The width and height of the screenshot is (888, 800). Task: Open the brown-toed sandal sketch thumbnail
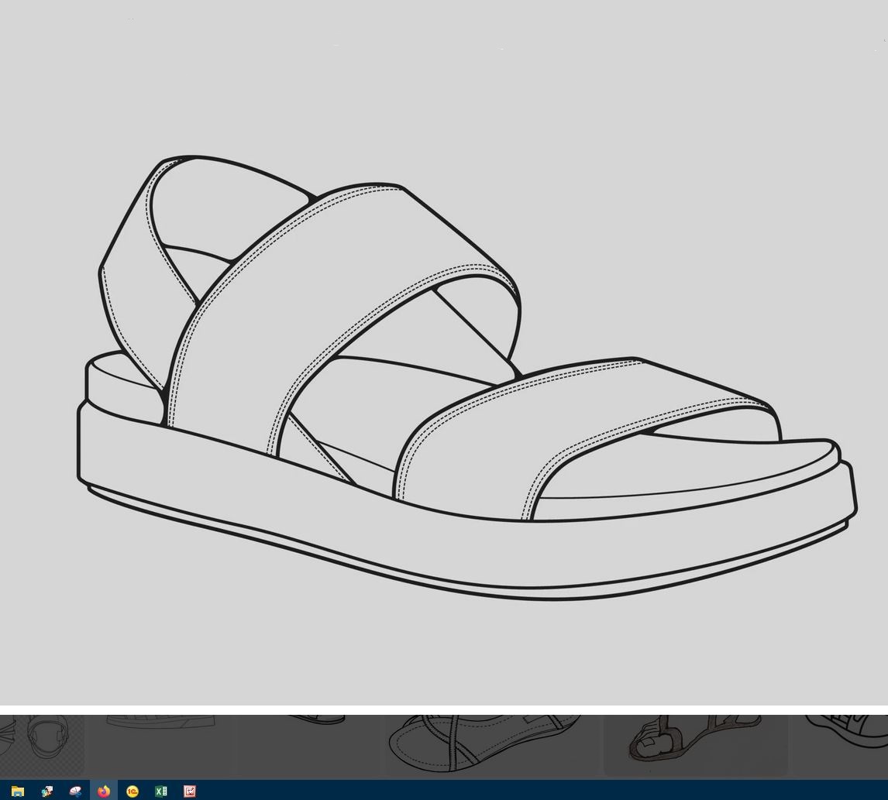click(x=695, y=743)
